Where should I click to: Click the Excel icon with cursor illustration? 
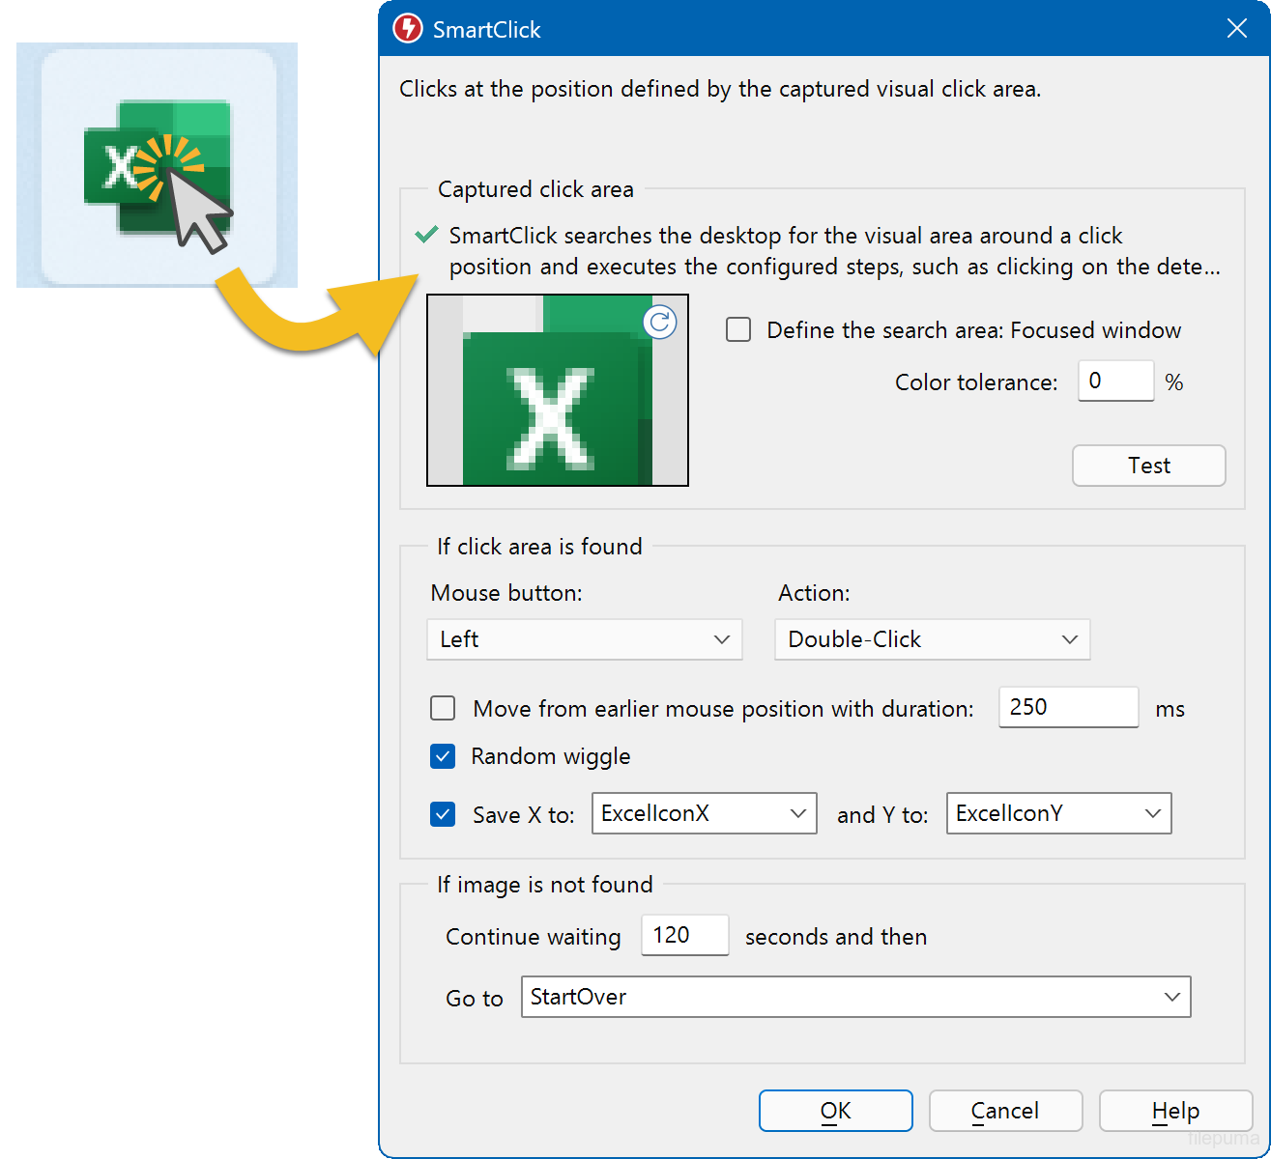158,165
